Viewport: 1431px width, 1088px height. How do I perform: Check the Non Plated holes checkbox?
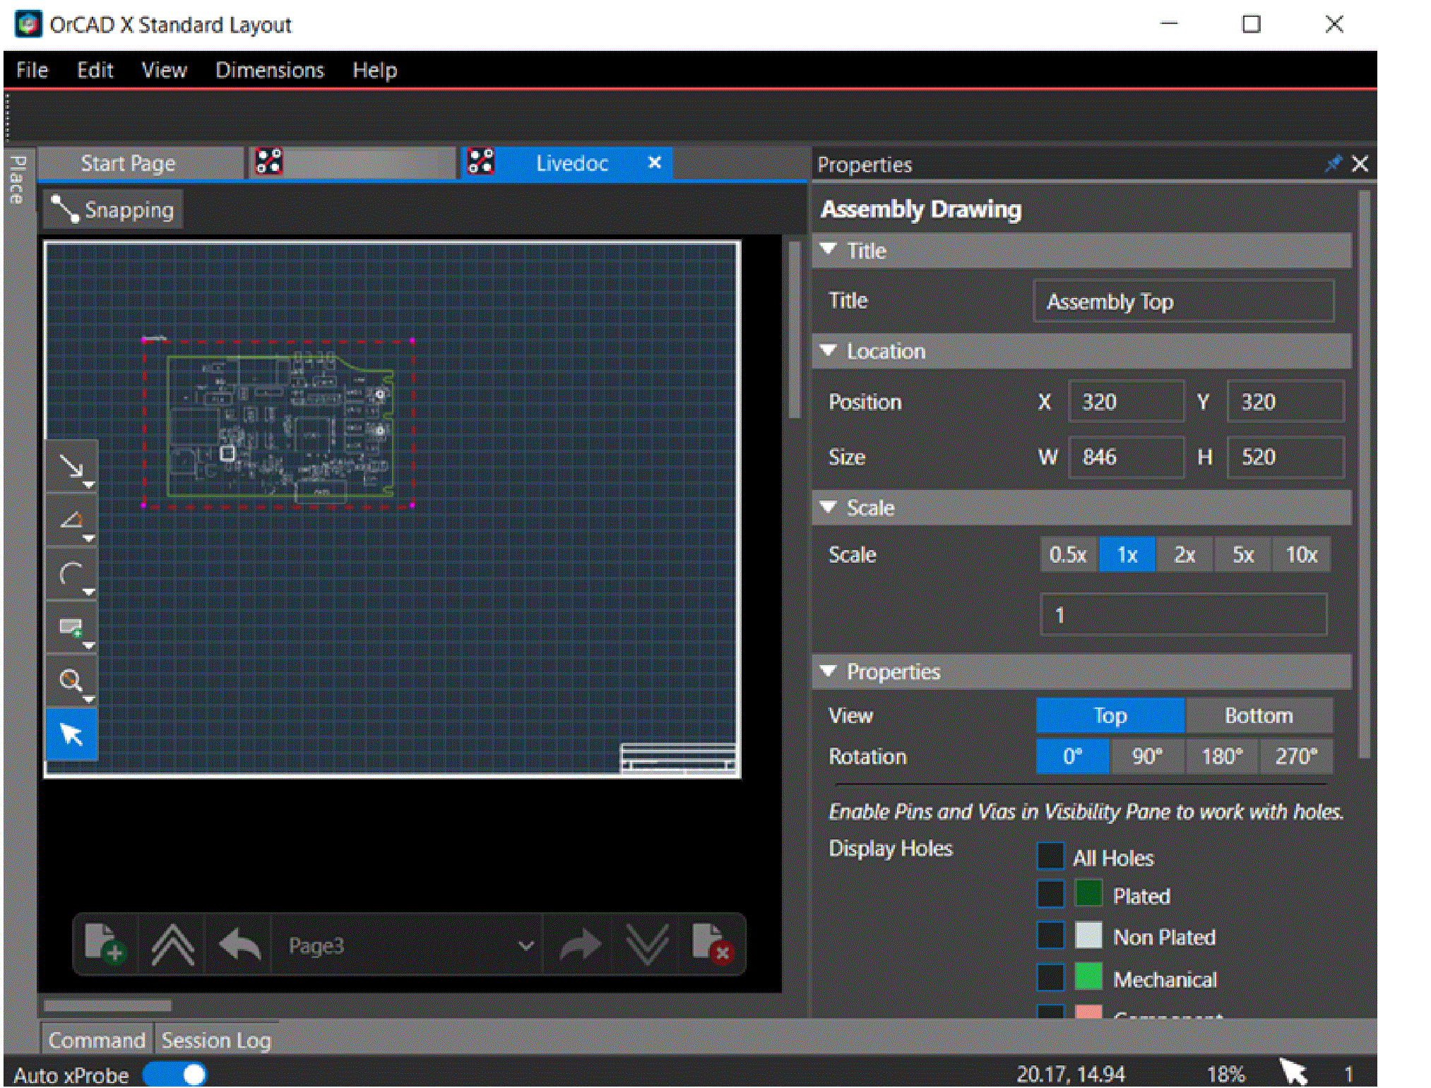1050,935
